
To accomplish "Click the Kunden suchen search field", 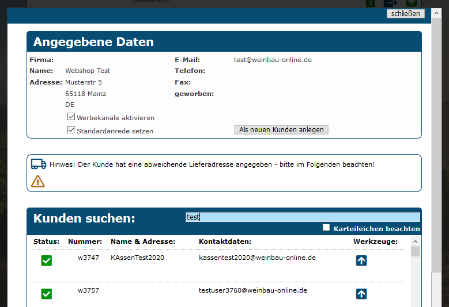I will pyautogui.click(x=303, y=217).
